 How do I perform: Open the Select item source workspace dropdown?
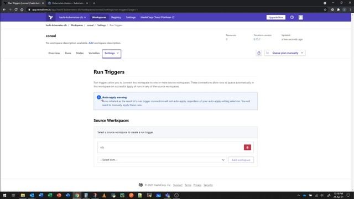pyautogui.click(x=162, y=160)
